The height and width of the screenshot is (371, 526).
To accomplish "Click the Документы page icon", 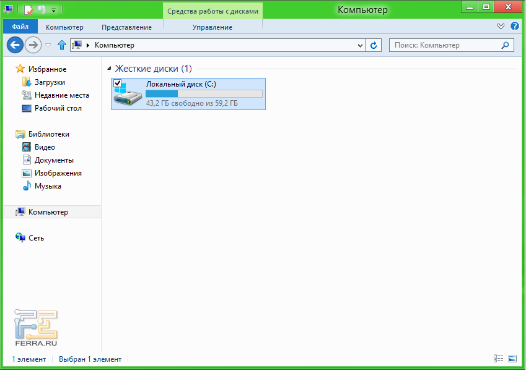I will coord(27,160).
